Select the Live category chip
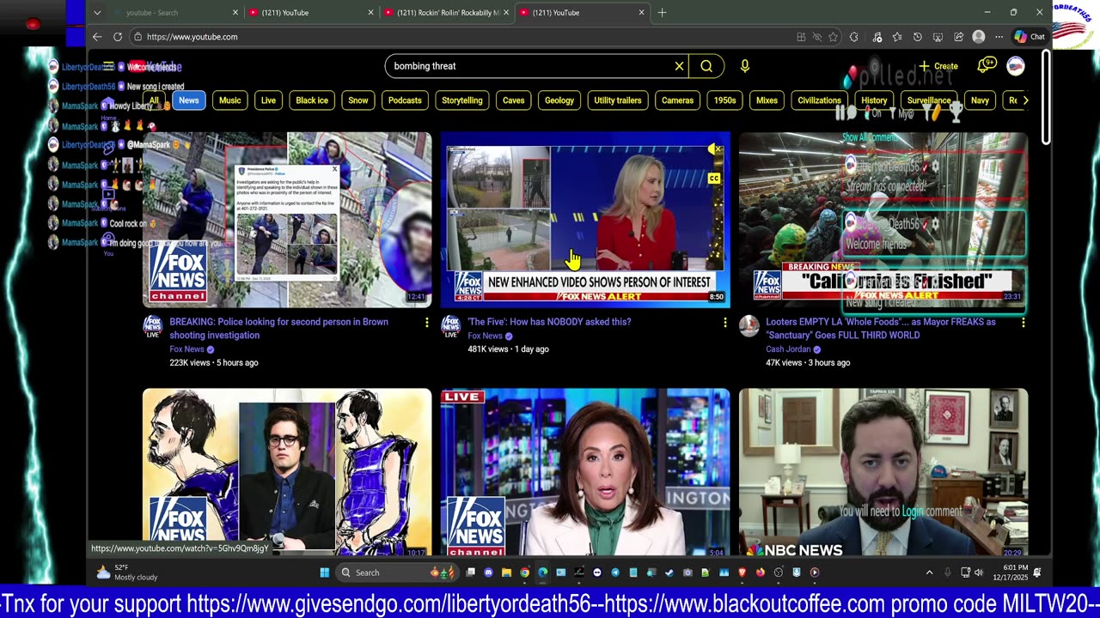 (268, 100)
